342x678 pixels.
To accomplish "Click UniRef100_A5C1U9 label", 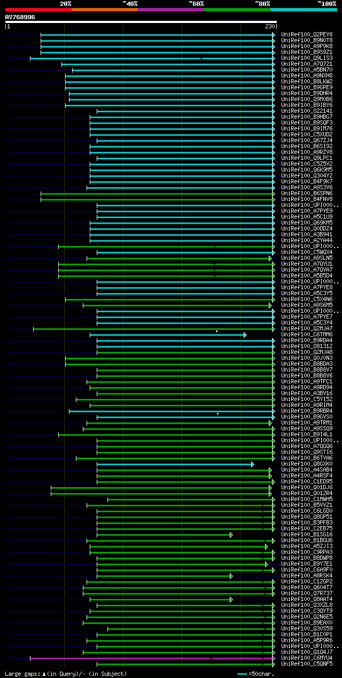I will click(307, 217).
